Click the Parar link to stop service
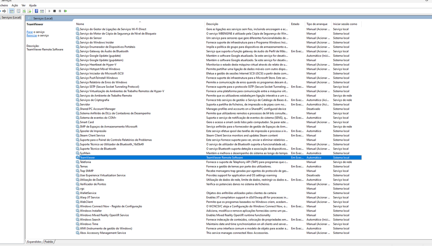The width and height of the screenshot is (432, 246). point(30,32)
